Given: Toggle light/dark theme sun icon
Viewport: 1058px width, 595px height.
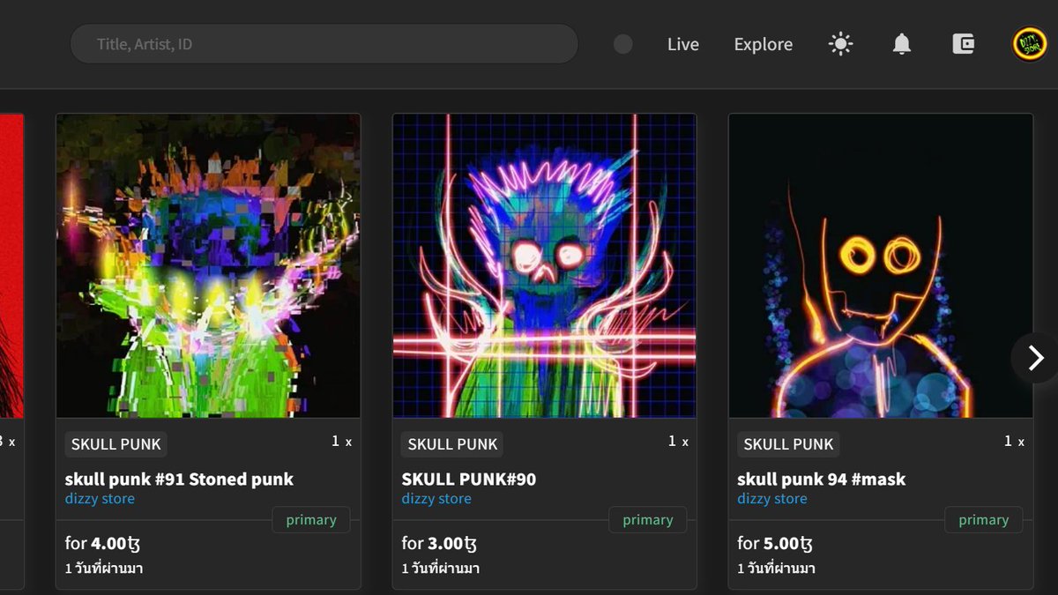Looking at the screenshot, I should (x=841, y=44).
